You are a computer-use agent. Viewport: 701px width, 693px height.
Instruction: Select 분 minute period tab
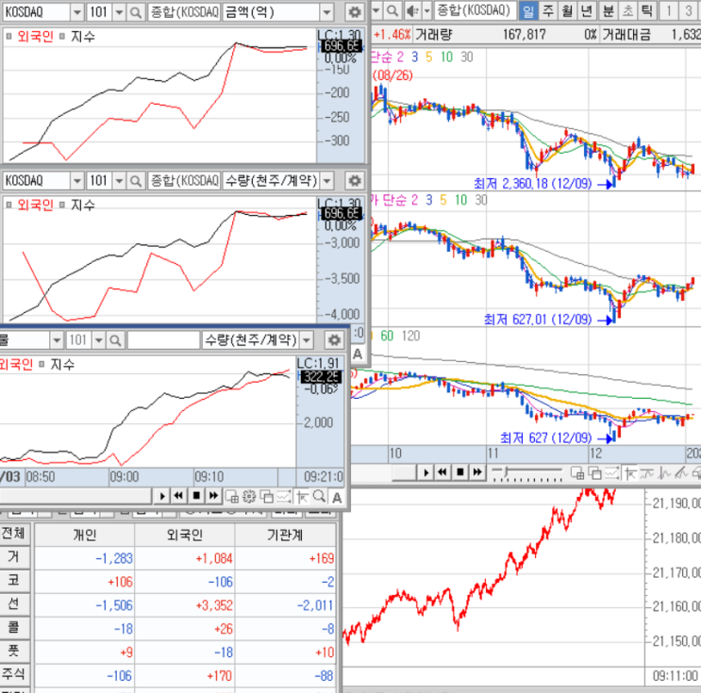pyautogui.click(x=608, y=10)
